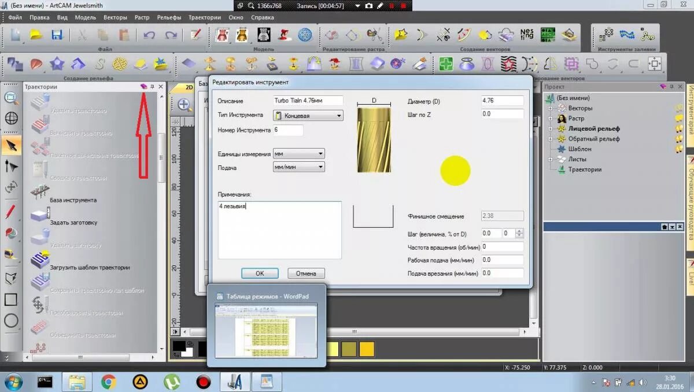Click the Диаметр (D) input field

pyautogui.click(x=503, y=101)
